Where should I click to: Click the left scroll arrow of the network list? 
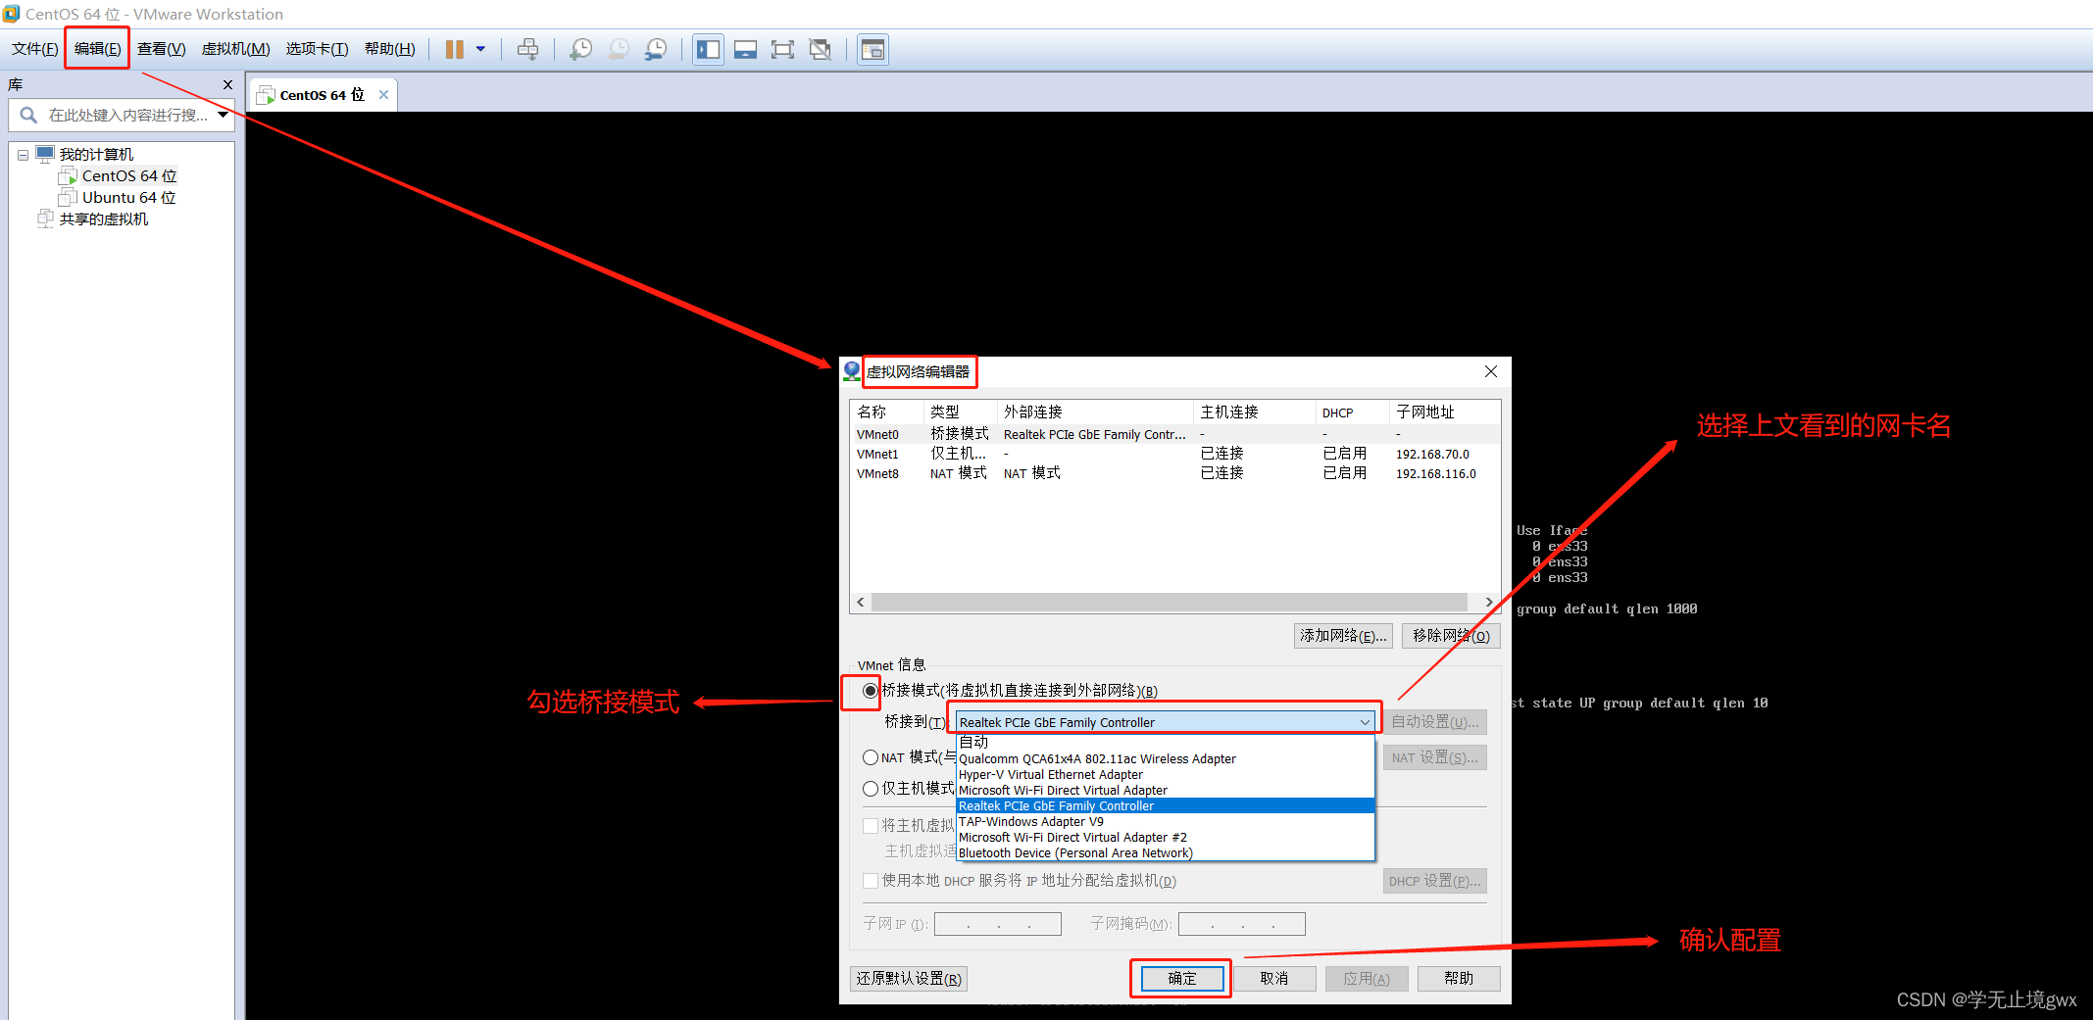pos(861,602)
